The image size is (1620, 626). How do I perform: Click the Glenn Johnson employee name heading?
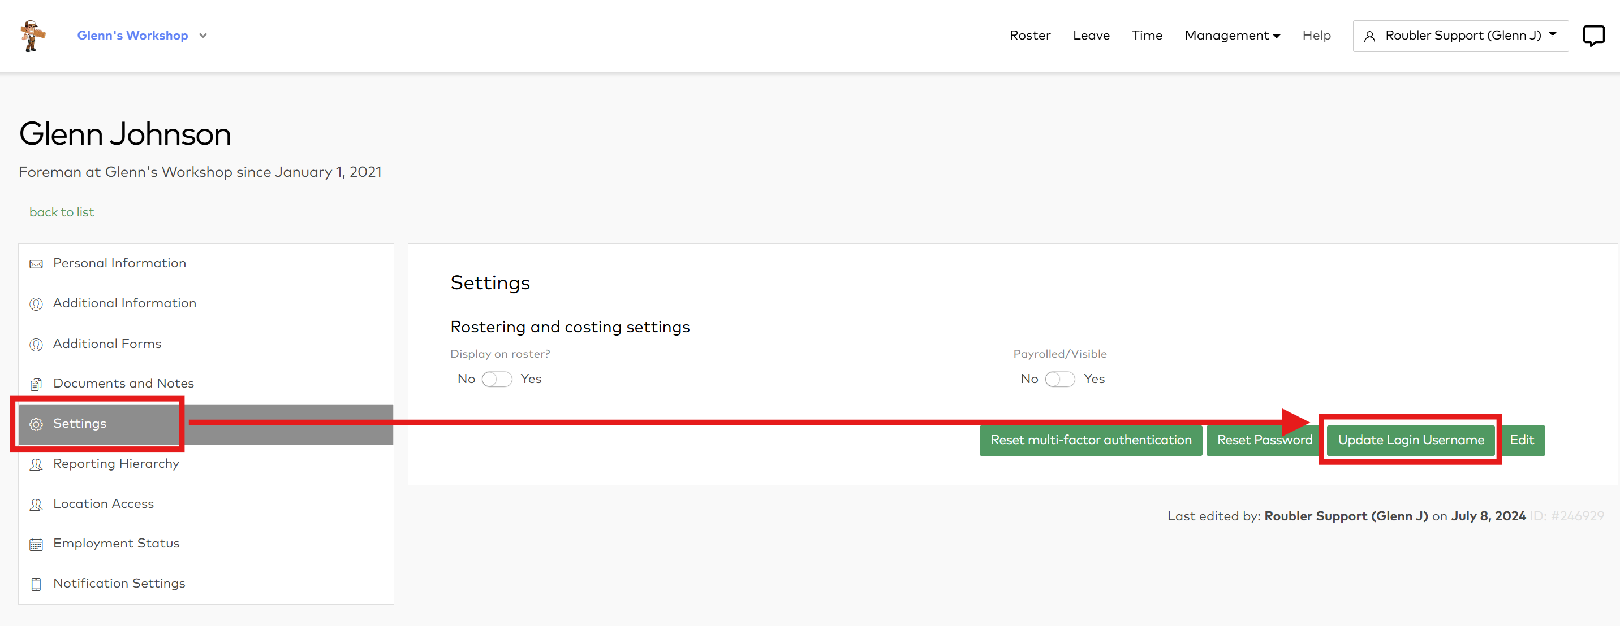pyautogui.click(x=125, y=134)
